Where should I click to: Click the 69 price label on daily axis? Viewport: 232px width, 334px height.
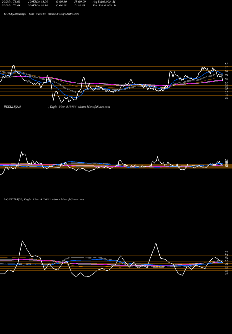click(226, 75)
